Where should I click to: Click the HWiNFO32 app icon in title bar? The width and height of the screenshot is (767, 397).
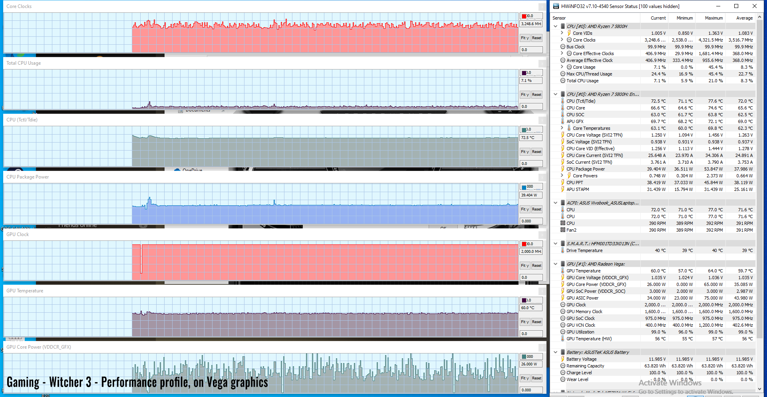click(x=556, y=6)
